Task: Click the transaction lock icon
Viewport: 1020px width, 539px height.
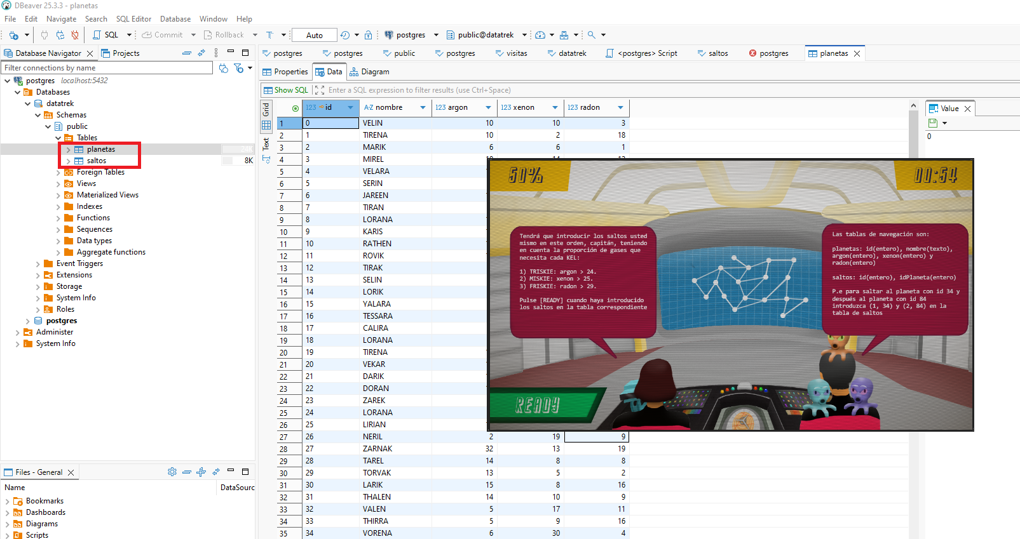Action: tap(369, 35)
